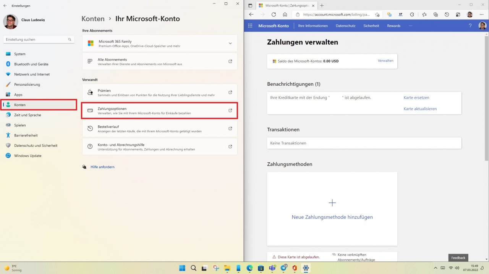
Task: Select Konten in settings sidebar
Action: click(39, 105)
